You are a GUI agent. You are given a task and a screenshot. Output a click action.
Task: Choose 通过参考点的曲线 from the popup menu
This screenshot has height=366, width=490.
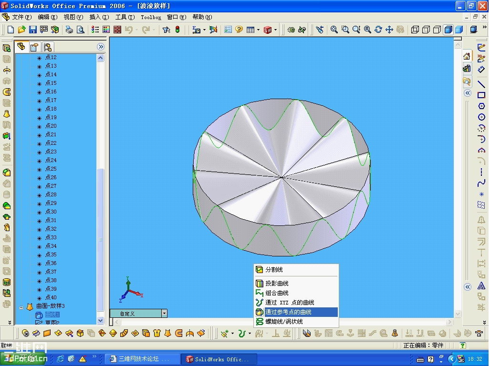(x=296, y=312)
